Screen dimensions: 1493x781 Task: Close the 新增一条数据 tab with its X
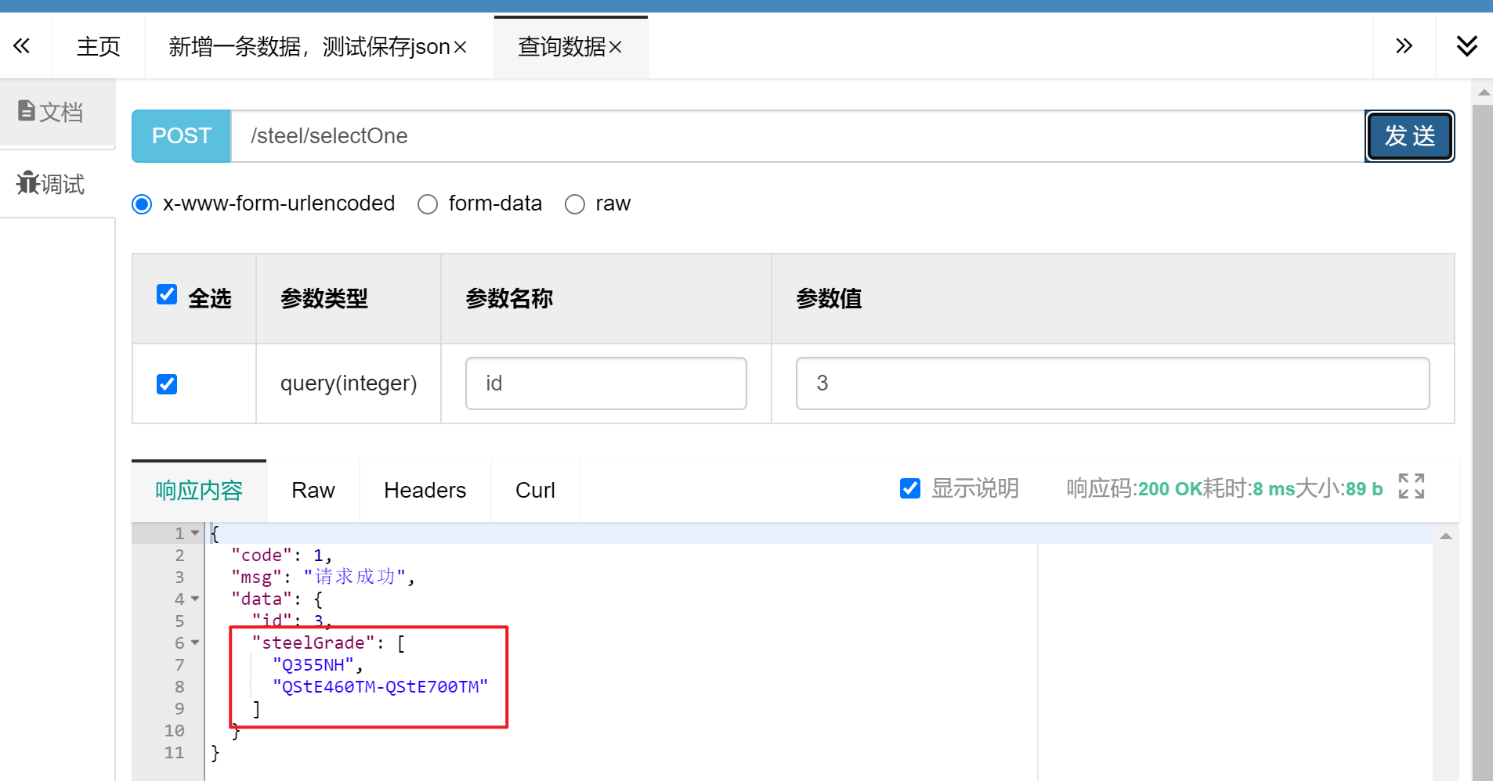[461, 47]
